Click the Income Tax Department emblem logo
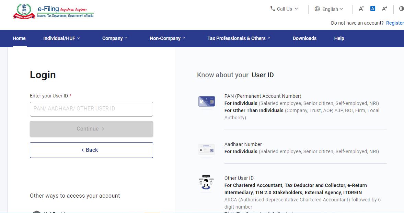Viewport: 404px width, 213px height. (24, 11)
